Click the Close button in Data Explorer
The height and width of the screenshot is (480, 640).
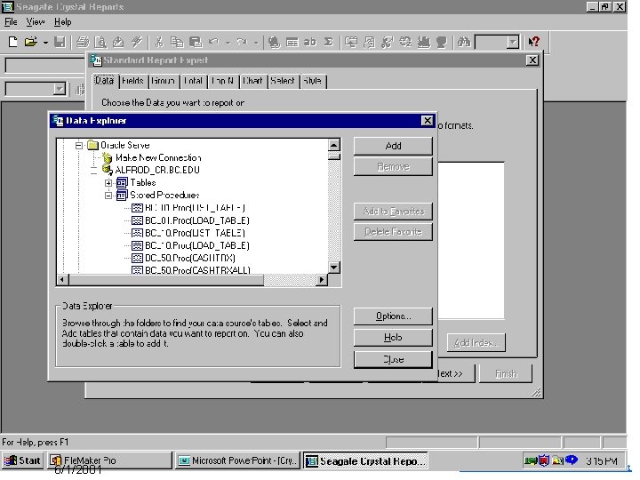tap(393, 360)
